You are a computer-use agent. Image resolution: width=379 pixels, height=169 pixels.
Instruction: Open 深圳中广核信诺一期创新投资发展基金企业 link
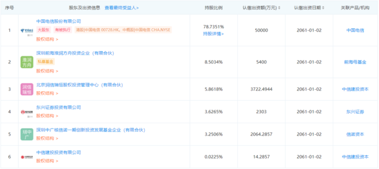(x=91, y=130)
